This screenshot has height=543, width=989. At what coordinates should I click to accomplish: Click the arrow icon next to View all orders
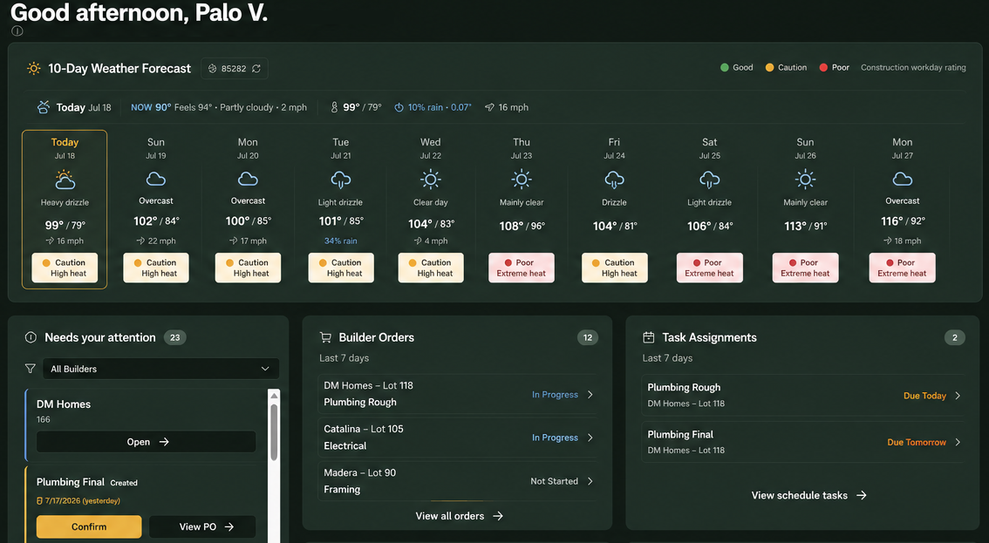tap(498, 516)
